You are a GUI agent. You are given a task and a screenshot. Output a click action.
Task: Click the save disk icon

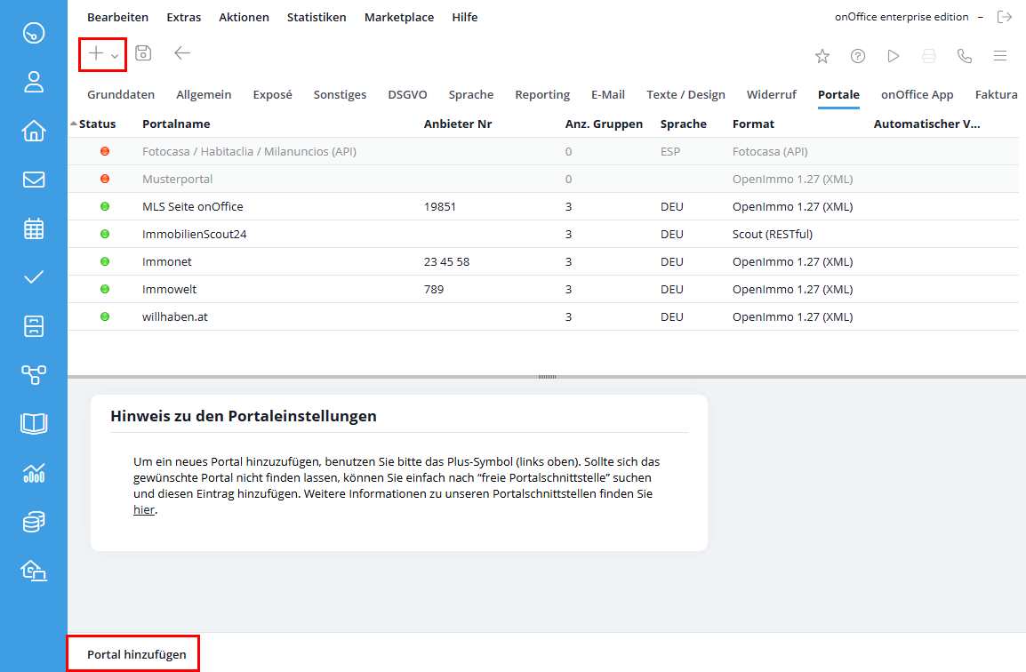coord(143,53)
